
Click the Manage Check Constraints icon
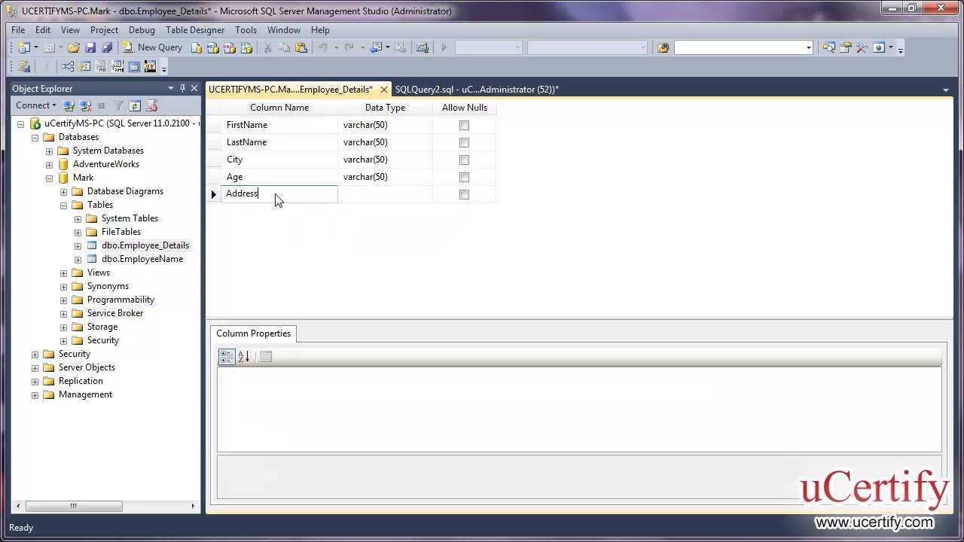[x=134, y=66]
